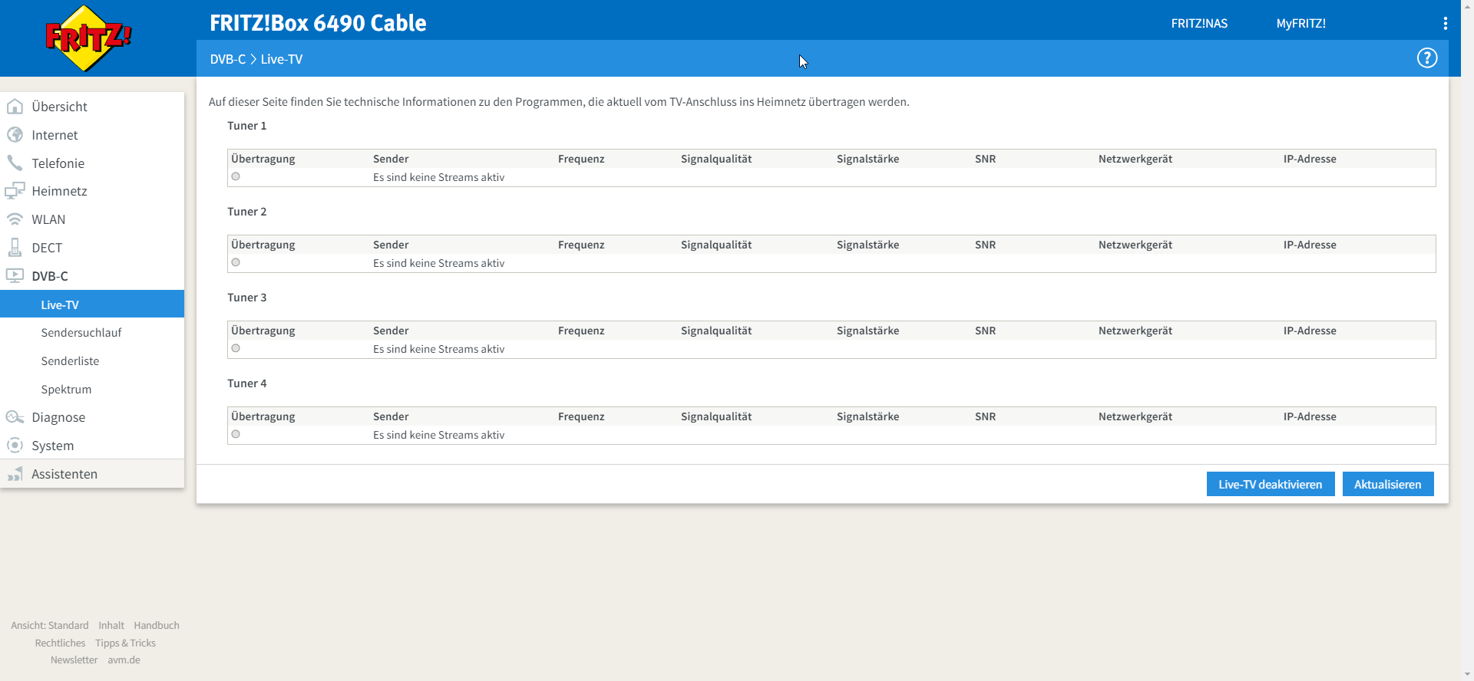Screen dimensions: 1474x681
Task: Click the Internet globe icon
Action: (x=15, y=135)
